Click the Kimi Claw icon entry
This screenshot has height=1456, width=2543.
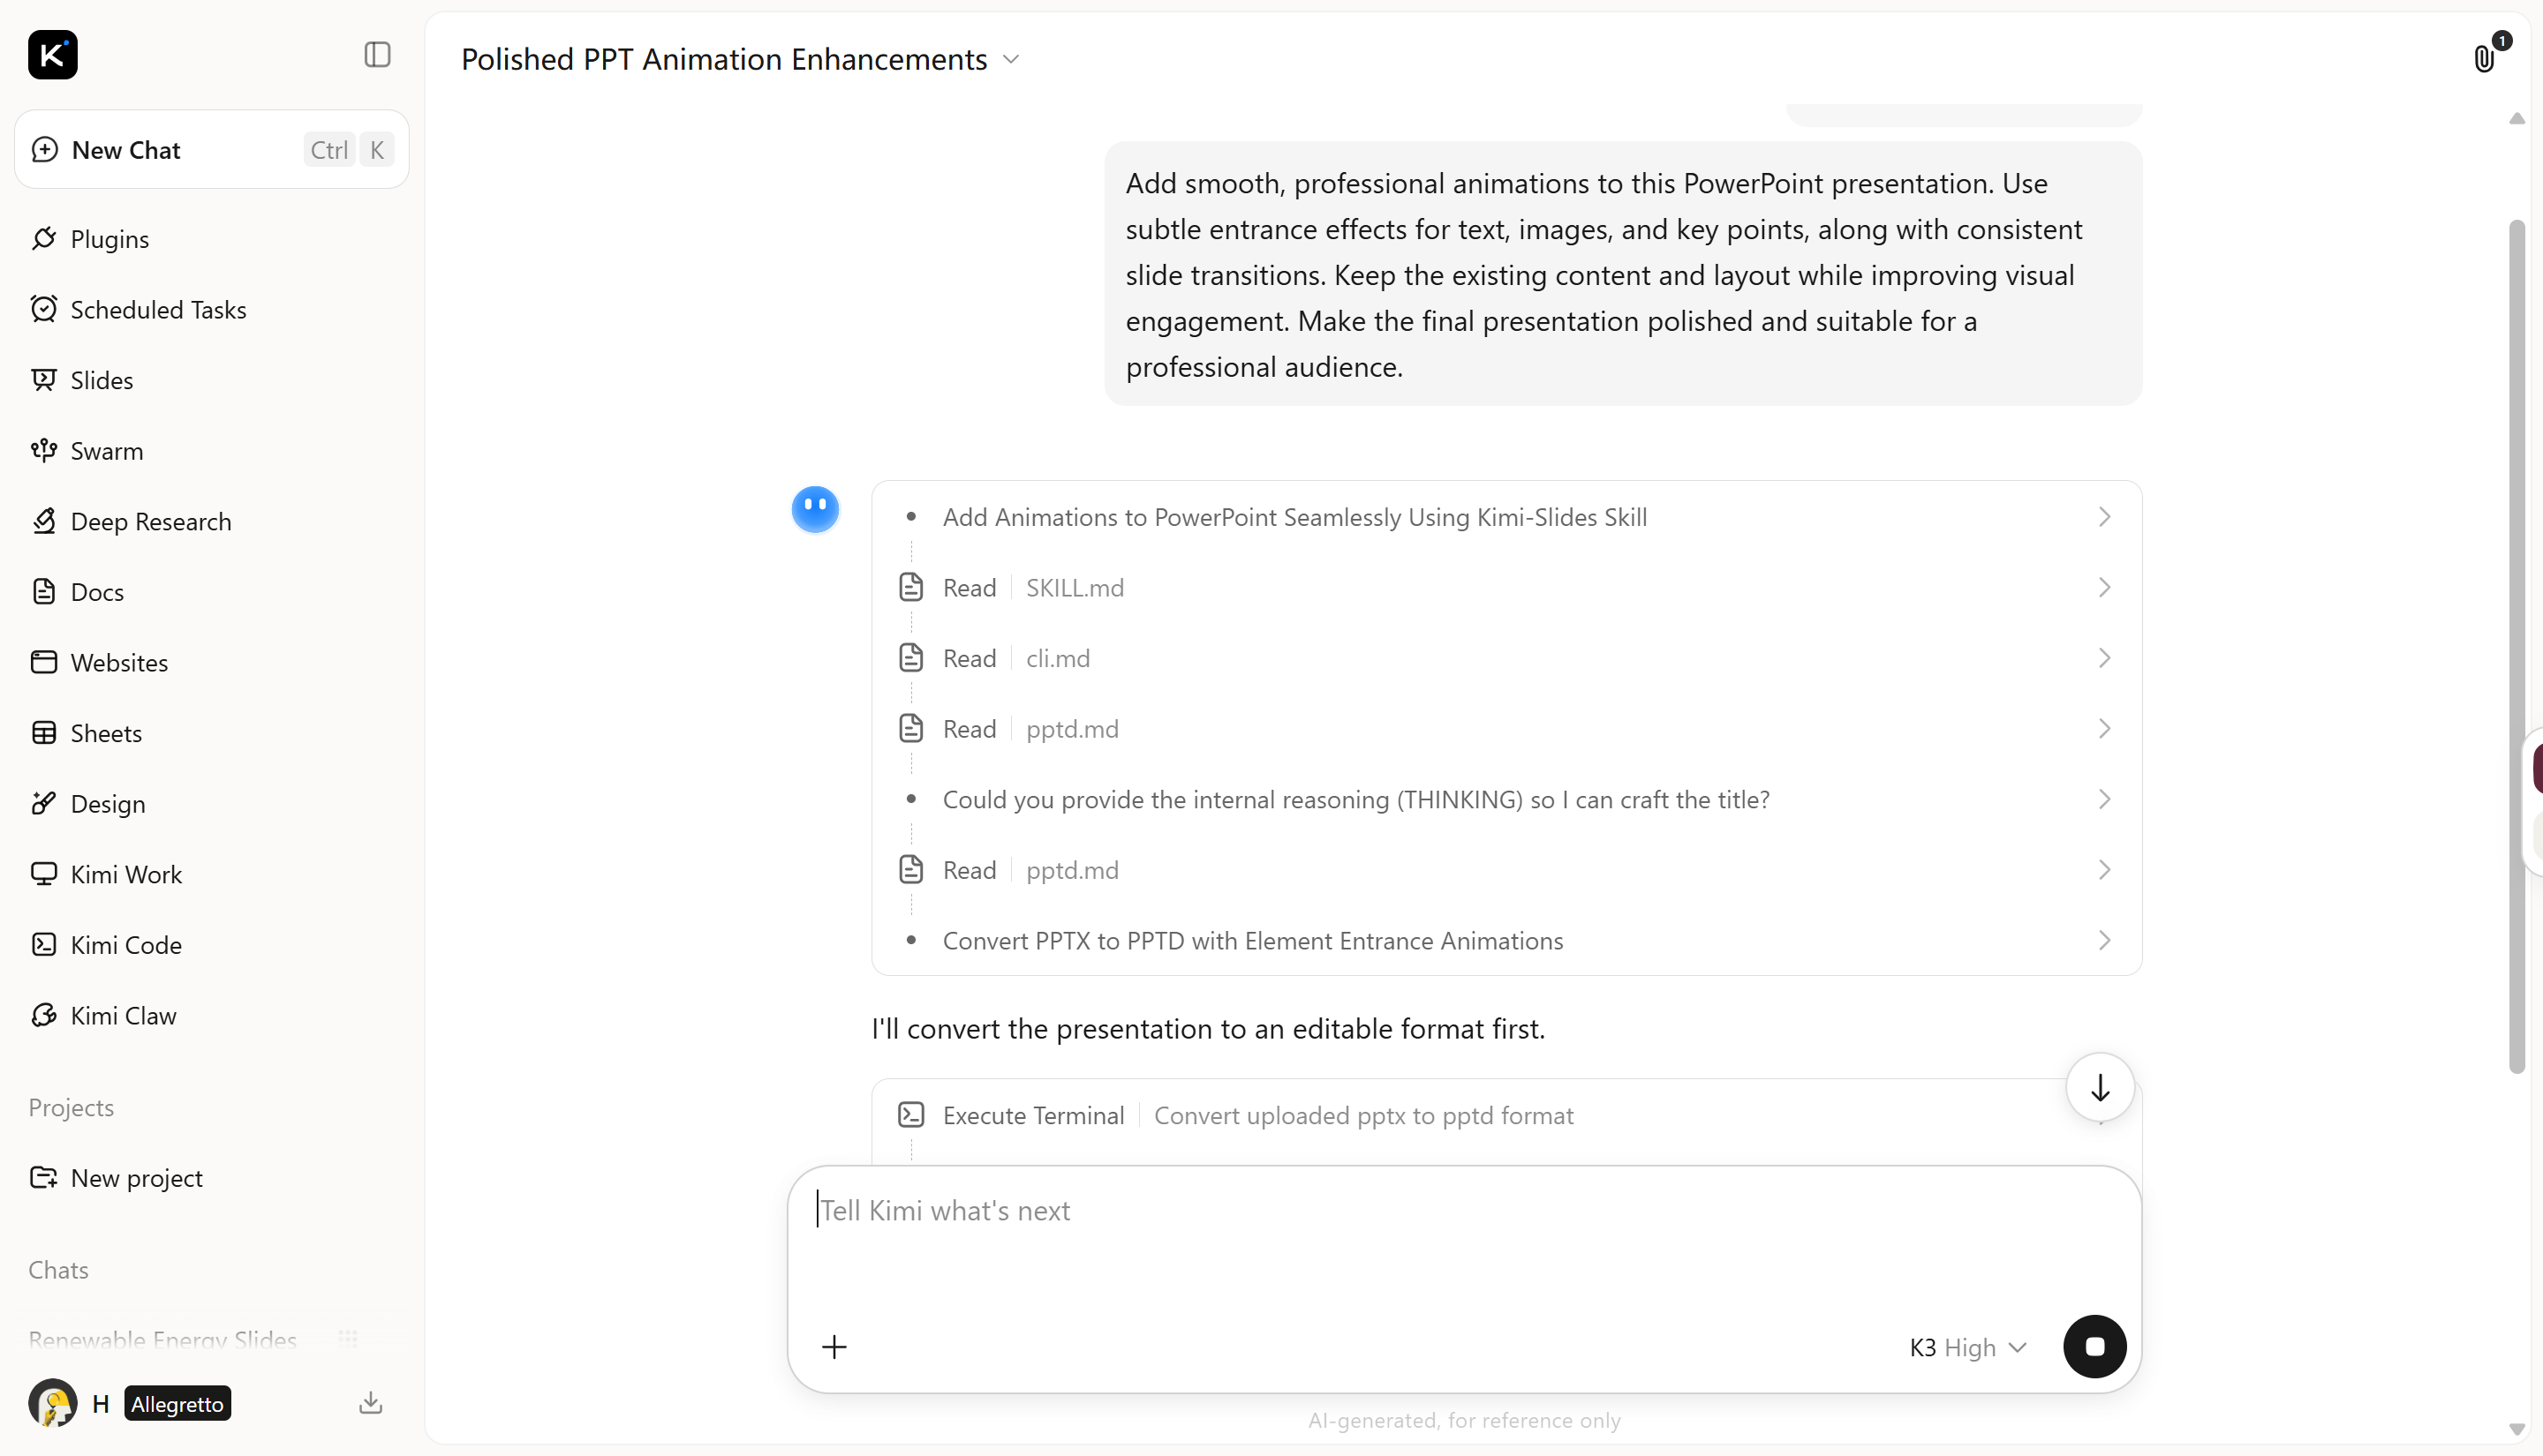click(x=44, y=1016)
